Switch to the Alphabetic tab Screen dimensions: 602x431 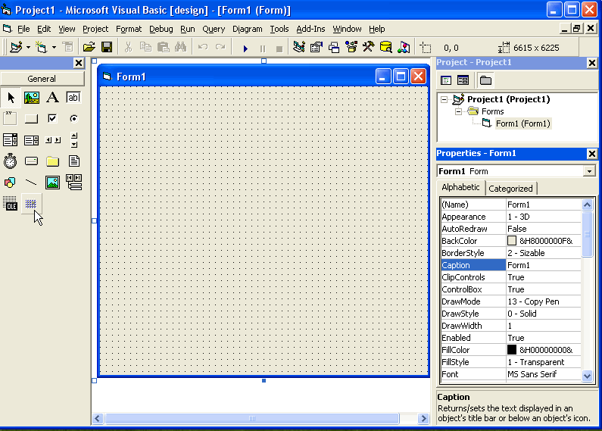pos(460,187)
